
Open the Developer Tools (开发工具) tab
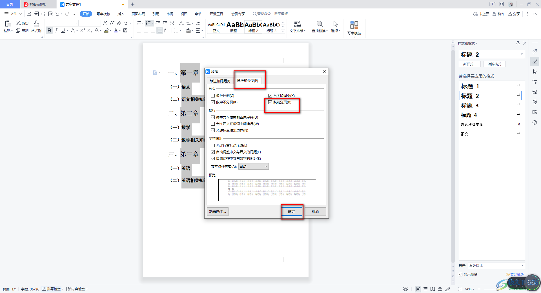pyautogui.click(x=216, y=14)
